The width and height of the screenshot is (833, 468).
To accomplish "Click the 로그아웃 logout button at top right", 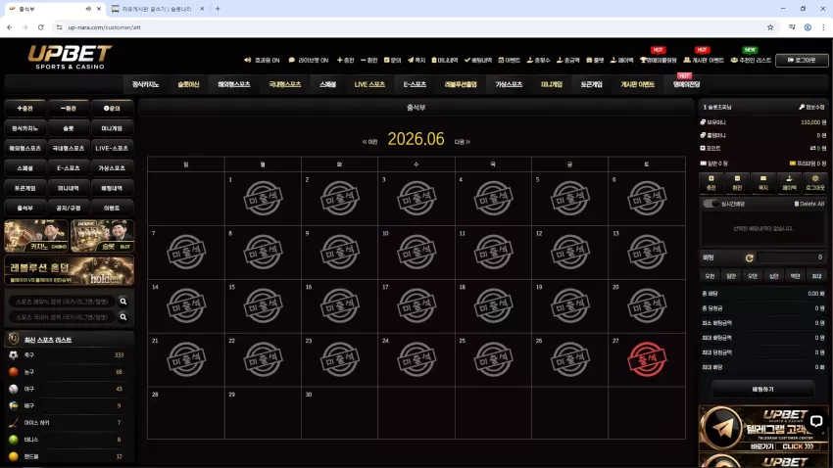I will coord(802,60).
